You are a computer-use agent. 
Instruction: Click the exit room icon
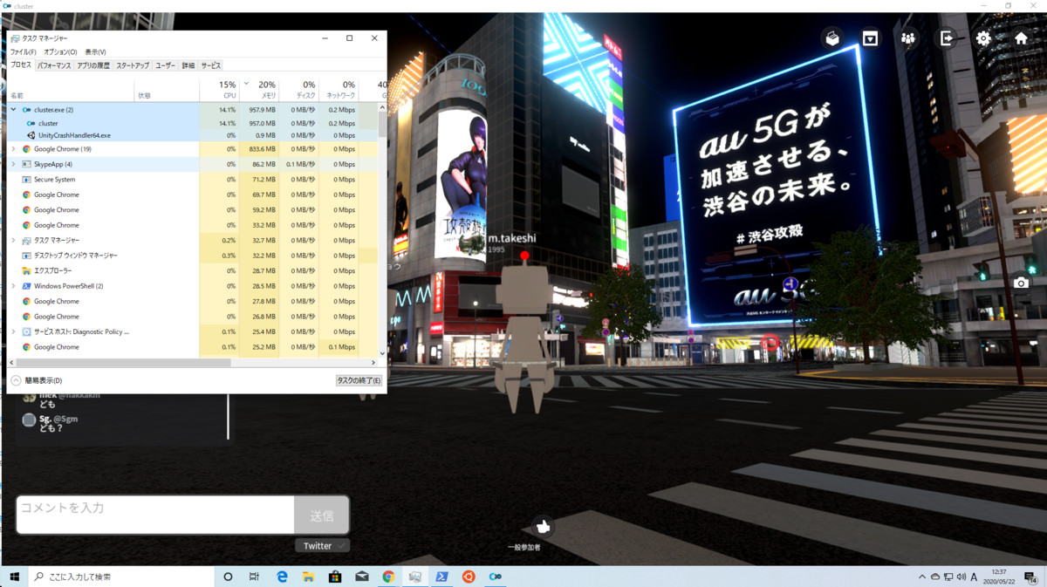pos(946,38)
